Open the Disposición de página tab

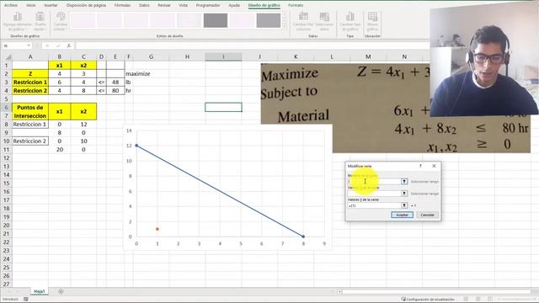(86, 5)
